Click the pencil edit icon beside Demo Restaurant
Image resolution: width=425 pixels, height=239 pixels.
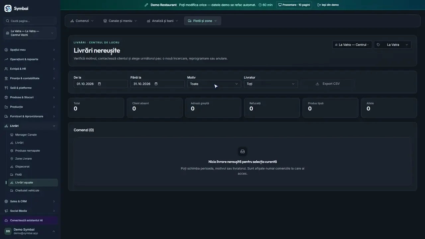pos(146,5)
